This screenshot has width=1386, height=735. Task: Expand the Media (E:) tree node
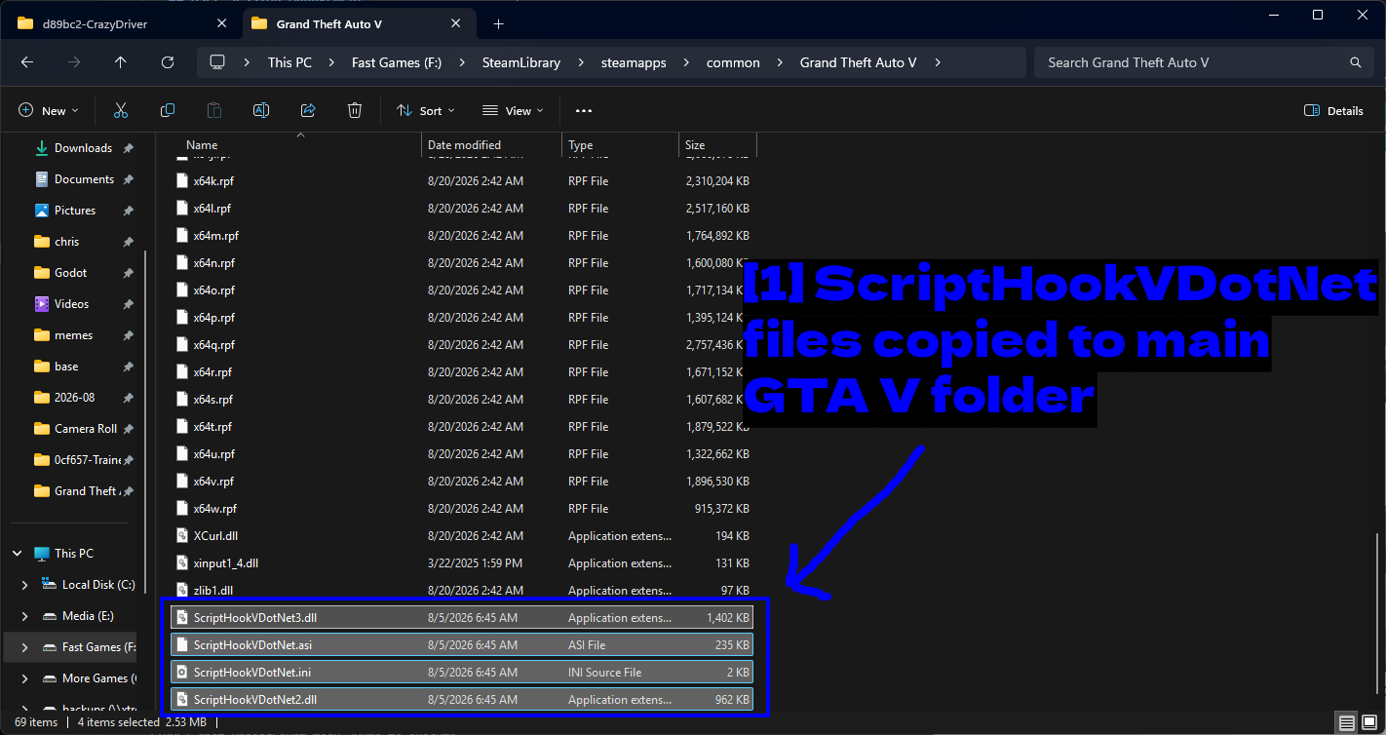pyautogui.click(x=24, y=616)
